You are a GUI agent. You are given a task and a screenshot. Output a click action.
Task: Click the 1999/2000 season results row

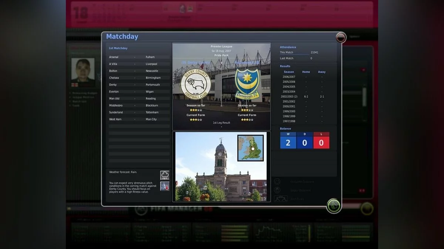[x=305, y=111]
